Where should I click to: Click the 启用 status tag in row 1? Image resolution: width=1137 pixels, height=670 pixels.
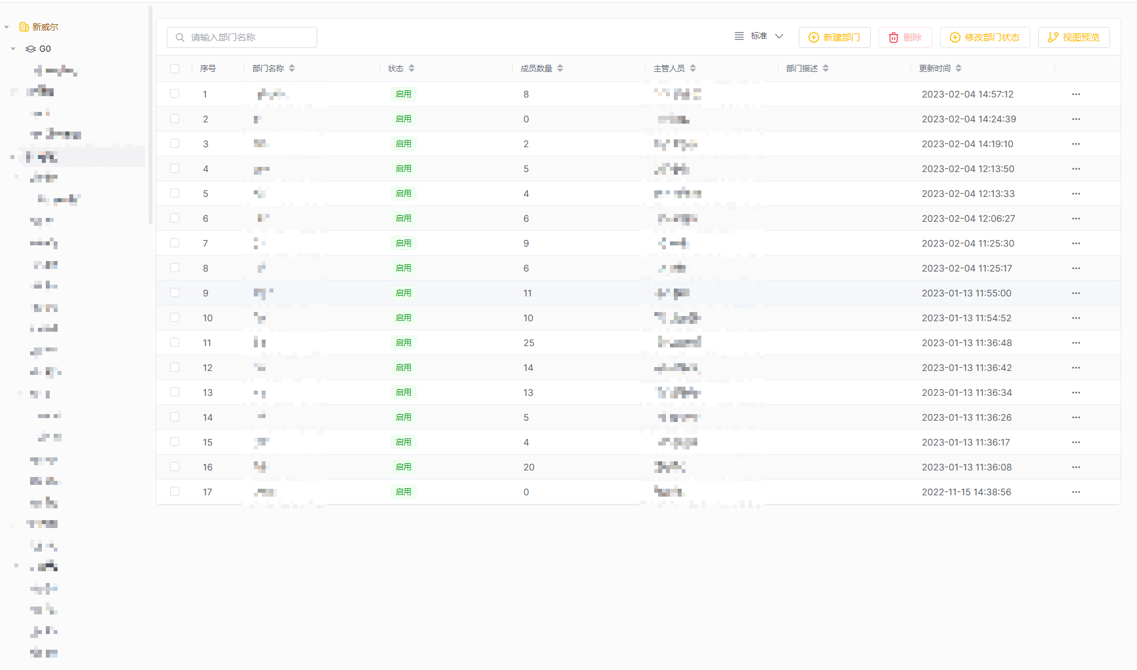404,94
